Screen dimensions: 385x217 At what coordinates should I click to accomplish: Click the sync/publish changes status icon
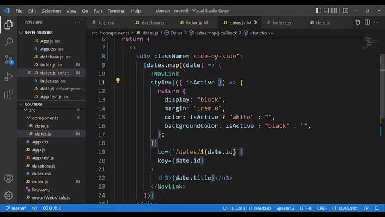[35, 208]
